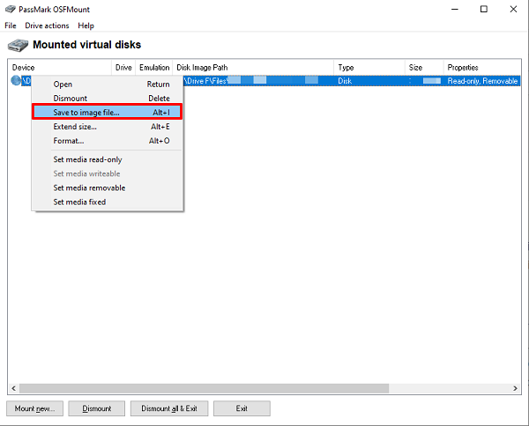Pick Format... from the context menu
Screen dimensions: 529x426
(108, 141)
